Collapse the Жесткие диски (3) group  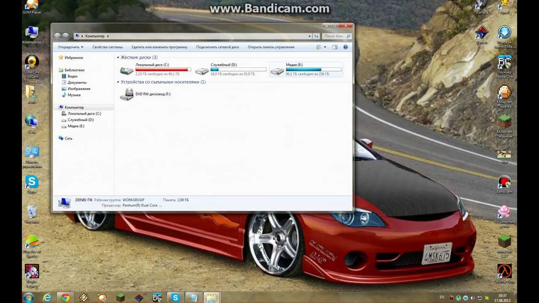pos(118,57)
